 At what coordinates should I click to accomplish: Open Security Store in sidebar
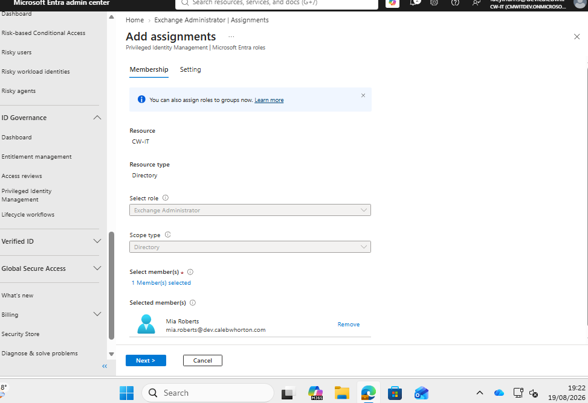21,334
